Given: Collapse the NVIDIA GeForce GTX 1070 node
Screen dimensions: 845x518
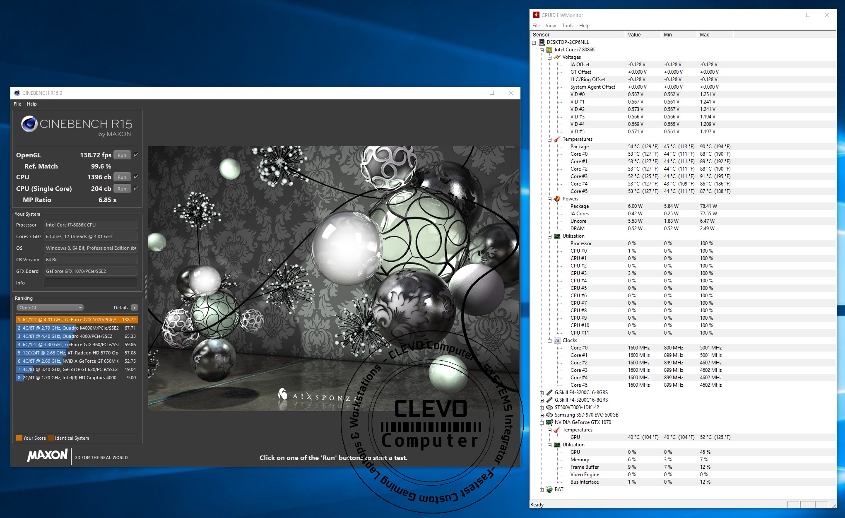Looking at the screenshot, I should click(542, 422).
